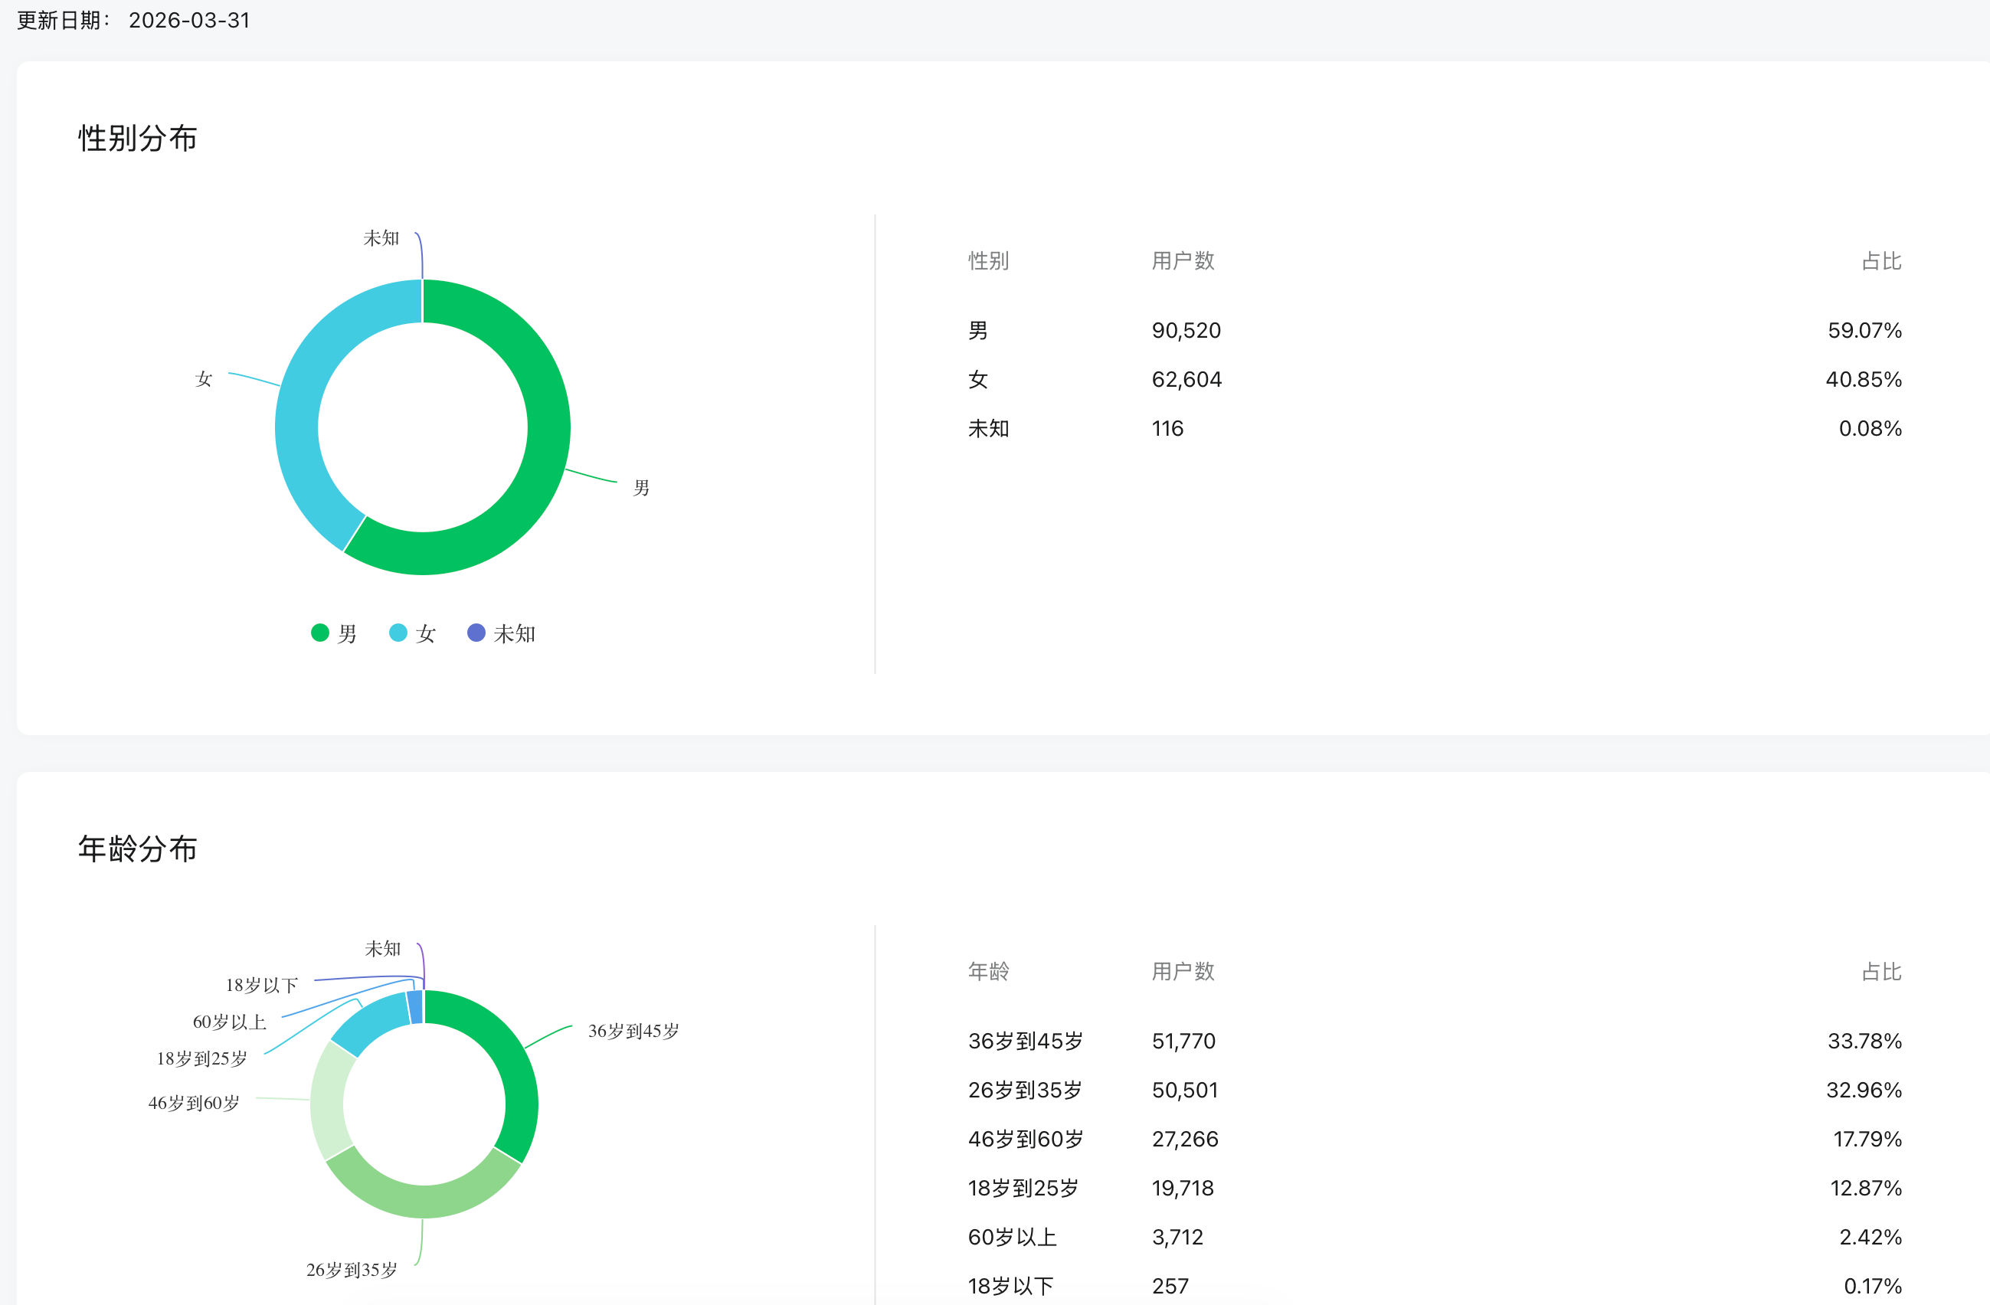The image size is (1990, 1305).
Task: Click the cyan legend dot for 女
Action: [398, 633]
